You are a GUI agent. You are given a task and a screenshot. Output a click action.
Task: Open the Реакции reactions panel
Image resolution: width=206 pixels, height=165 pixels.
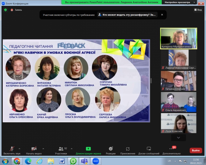click(110, 149)
